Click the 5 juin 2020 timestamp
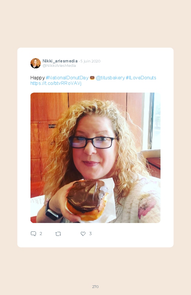The image size is (191, 295). pyautogui.click(x=90, y=61)
